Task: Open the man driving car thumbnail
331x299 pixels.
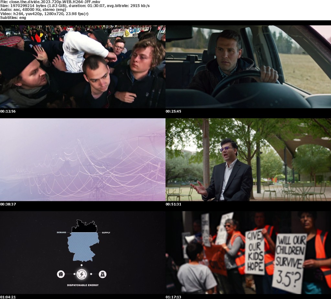Action: (x=248, y=66)
